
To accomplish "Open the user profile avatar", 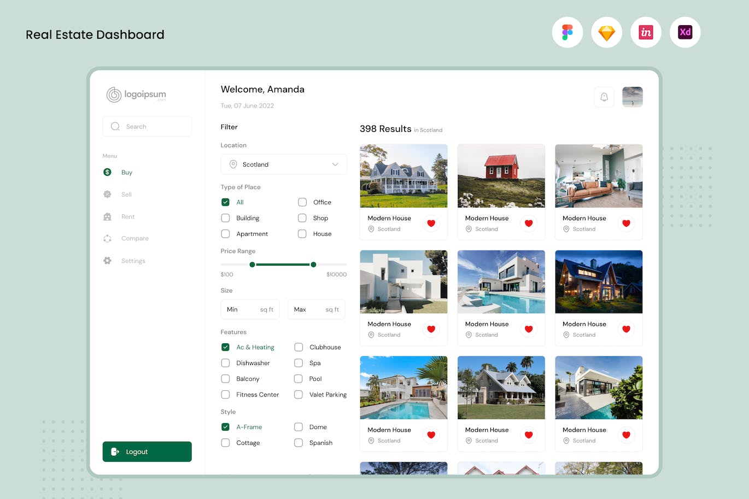I will pyautogui.click(x=632, y=97).
